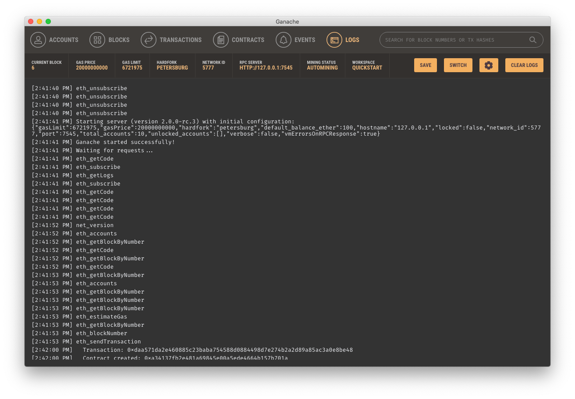Click the Gas Price value 20000000000
The width and height of the screenshot is (575, 399).
point(92,68)
